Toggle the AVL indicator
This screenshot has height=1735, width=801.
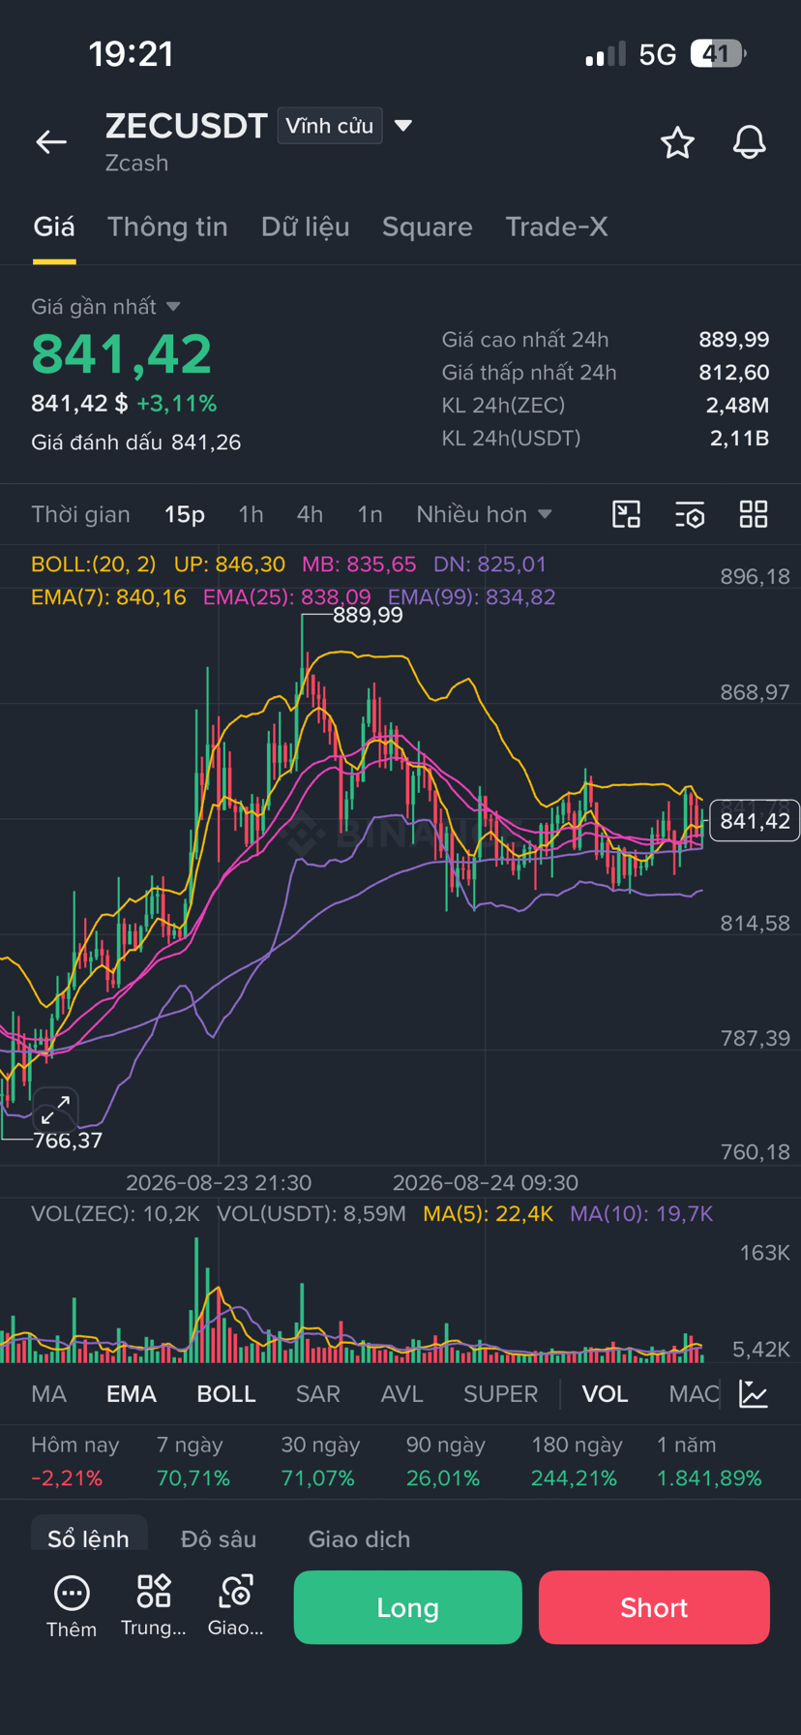point(402,1394)
